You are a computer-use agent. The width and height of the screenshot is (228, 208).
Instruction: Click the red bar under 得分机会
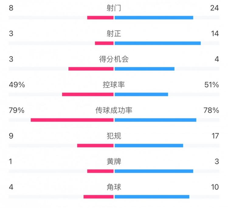[91, 69]
